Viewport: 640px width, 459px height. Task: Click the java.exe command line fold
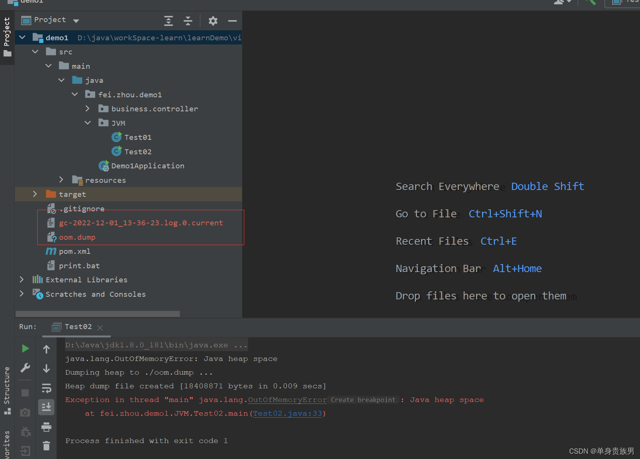[156, 345]
